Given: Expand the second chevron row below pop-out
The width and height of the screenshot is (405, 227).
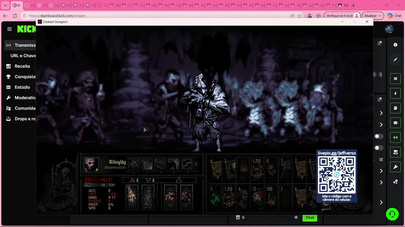Looking at the screenshot, I should tap(381, 125).
